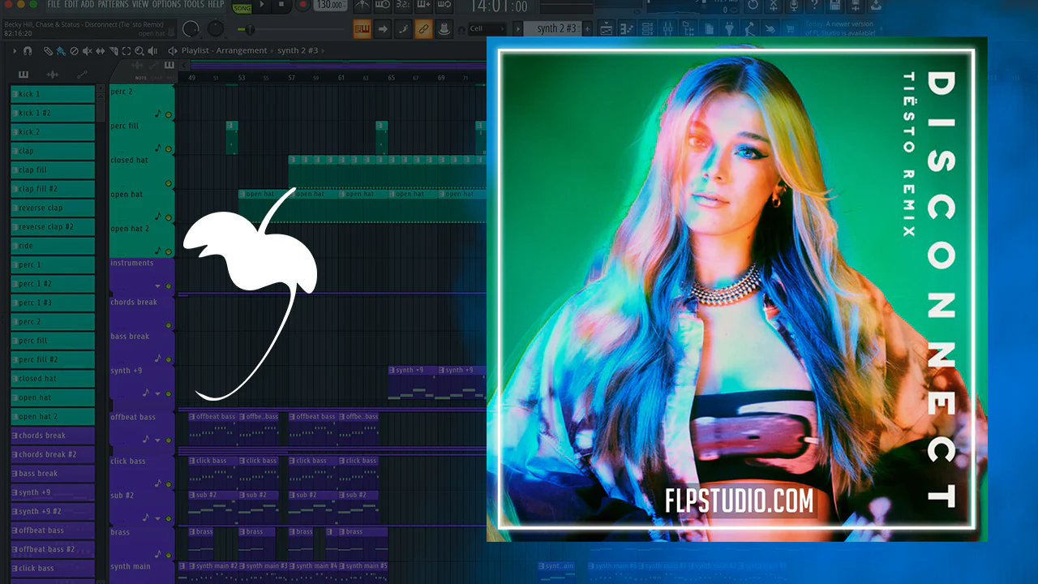Viewport: 1038px width, 584px height.
Task: Toggle the typing keyboard to piano button
Action: pyautogui.click(x=362, y=29)
